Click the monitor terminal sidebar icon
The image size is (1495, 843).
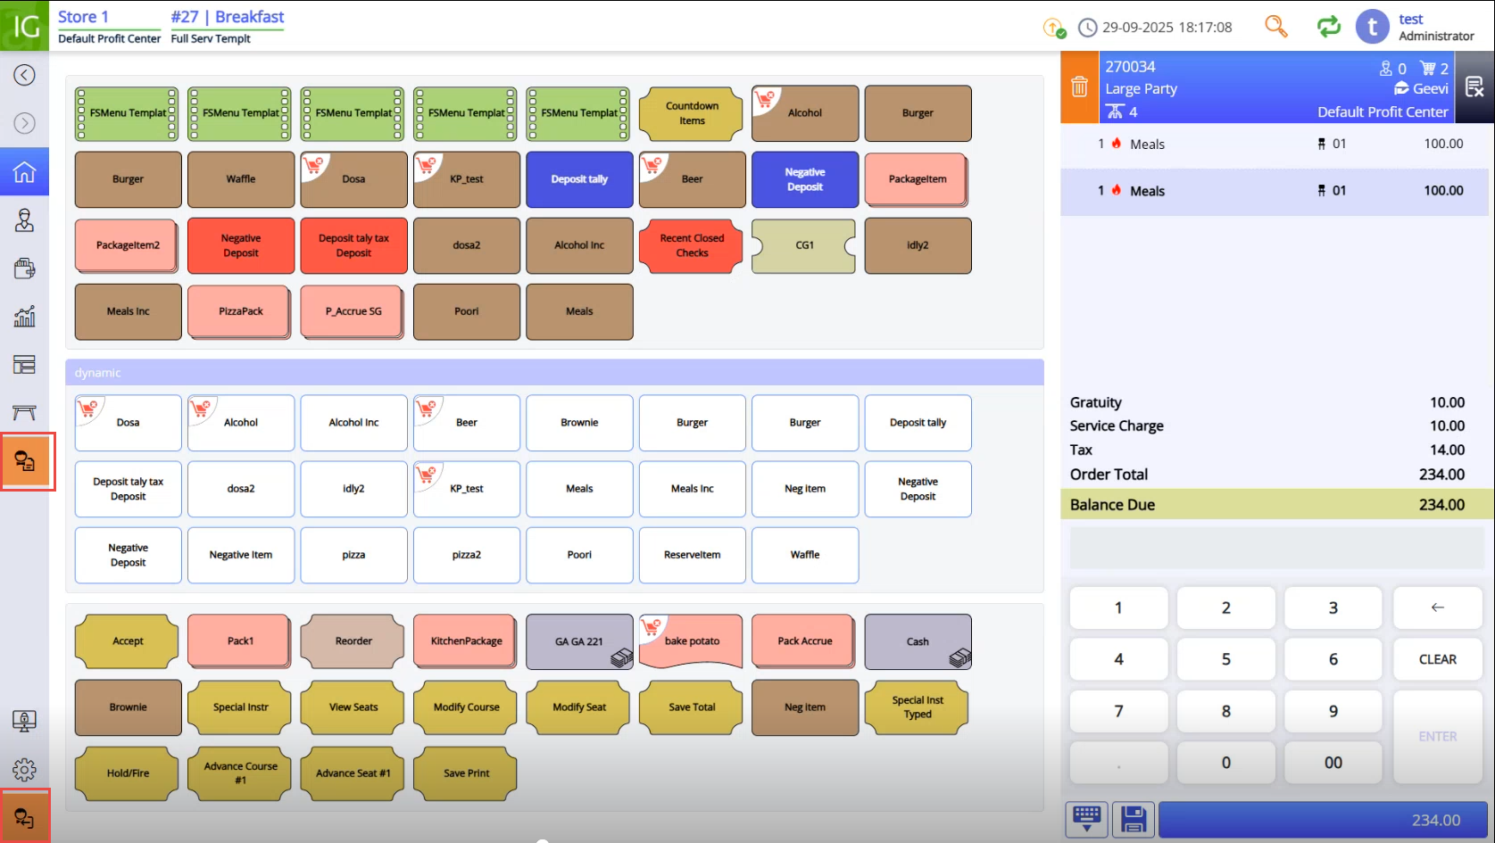(x=24, y=721)
